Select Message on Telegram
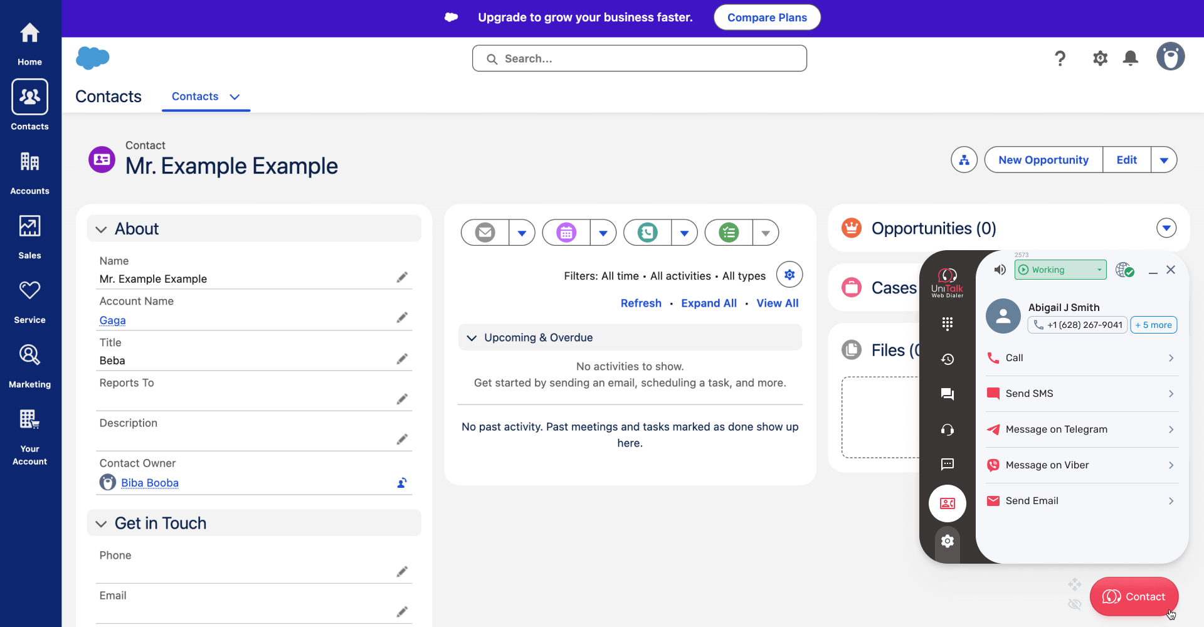Screen dimensions: 1204x627 [1082, 429]
